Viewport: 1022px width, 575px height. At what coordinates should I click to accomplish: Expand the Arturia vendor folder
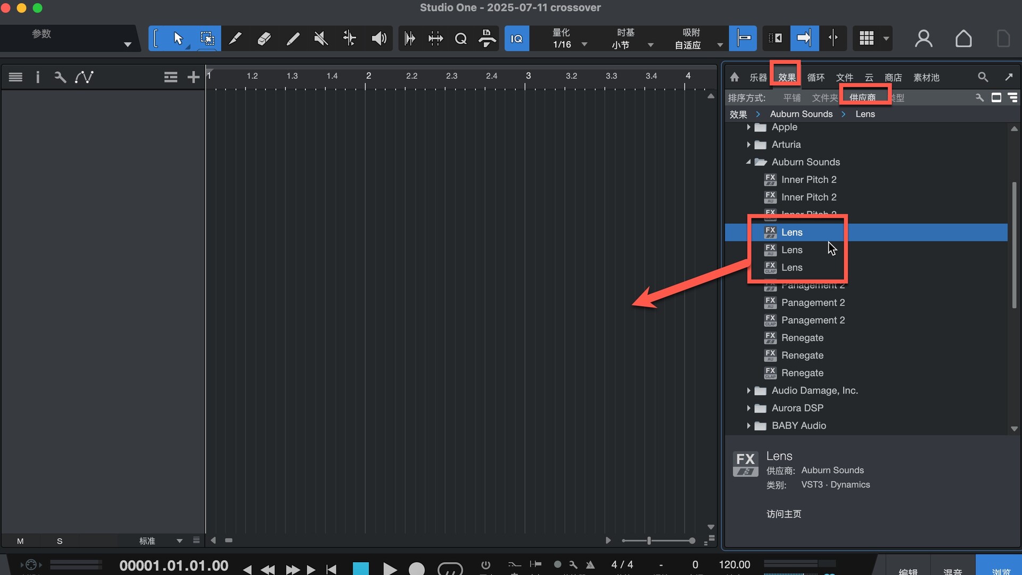pos(748,144)
